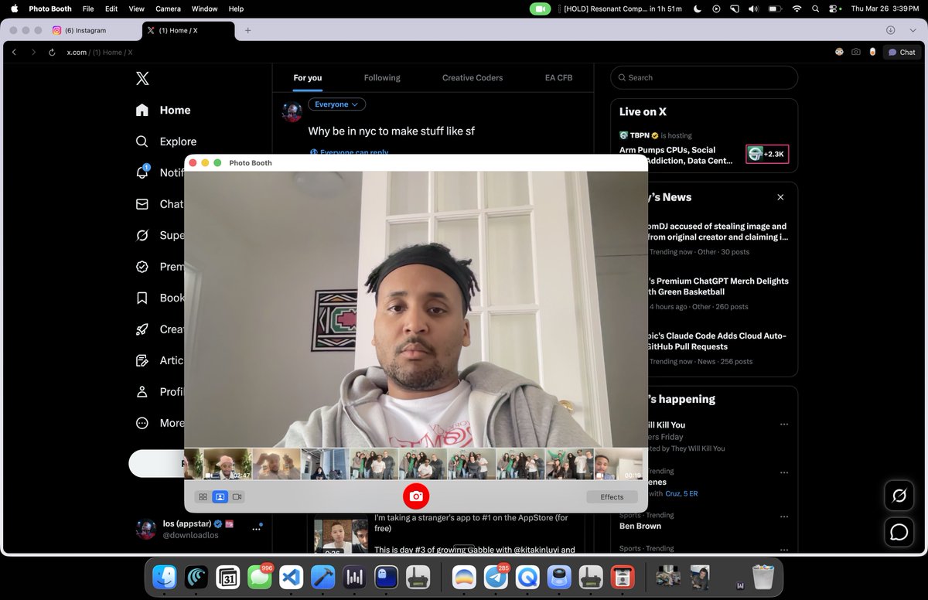Open the floating messages button on X
This screenshot has height=600, width=928.
[x=899, y=532]
